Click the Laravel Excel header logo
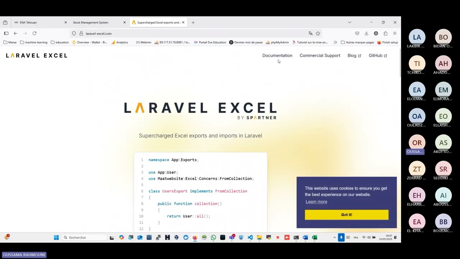460x259 pixels. click(37, 55)
